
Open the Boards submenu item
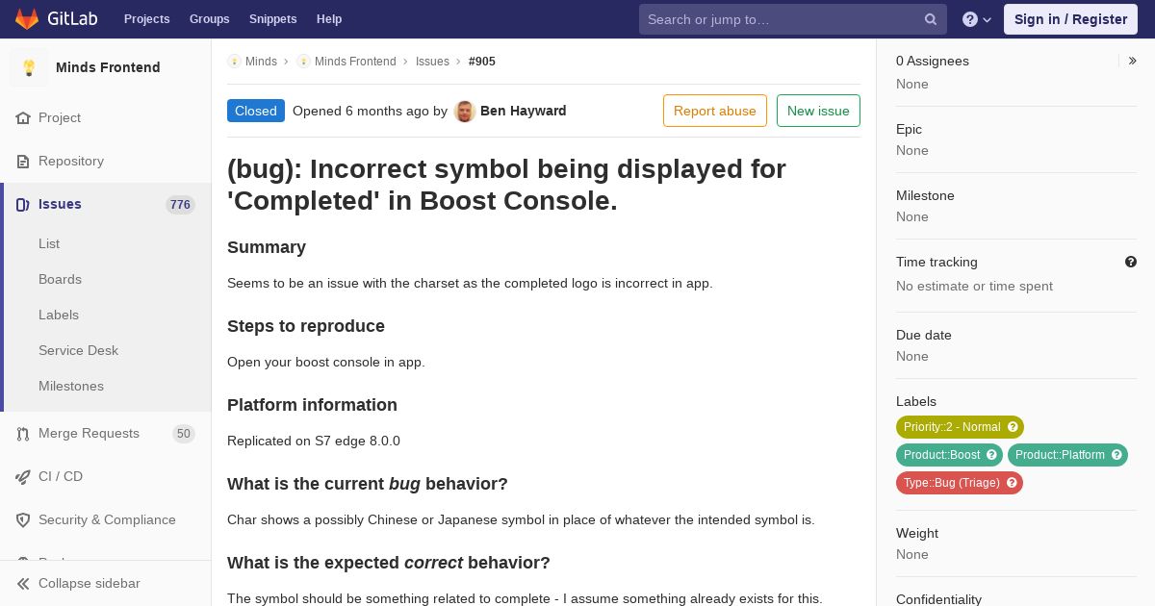(x=60, y=280)
